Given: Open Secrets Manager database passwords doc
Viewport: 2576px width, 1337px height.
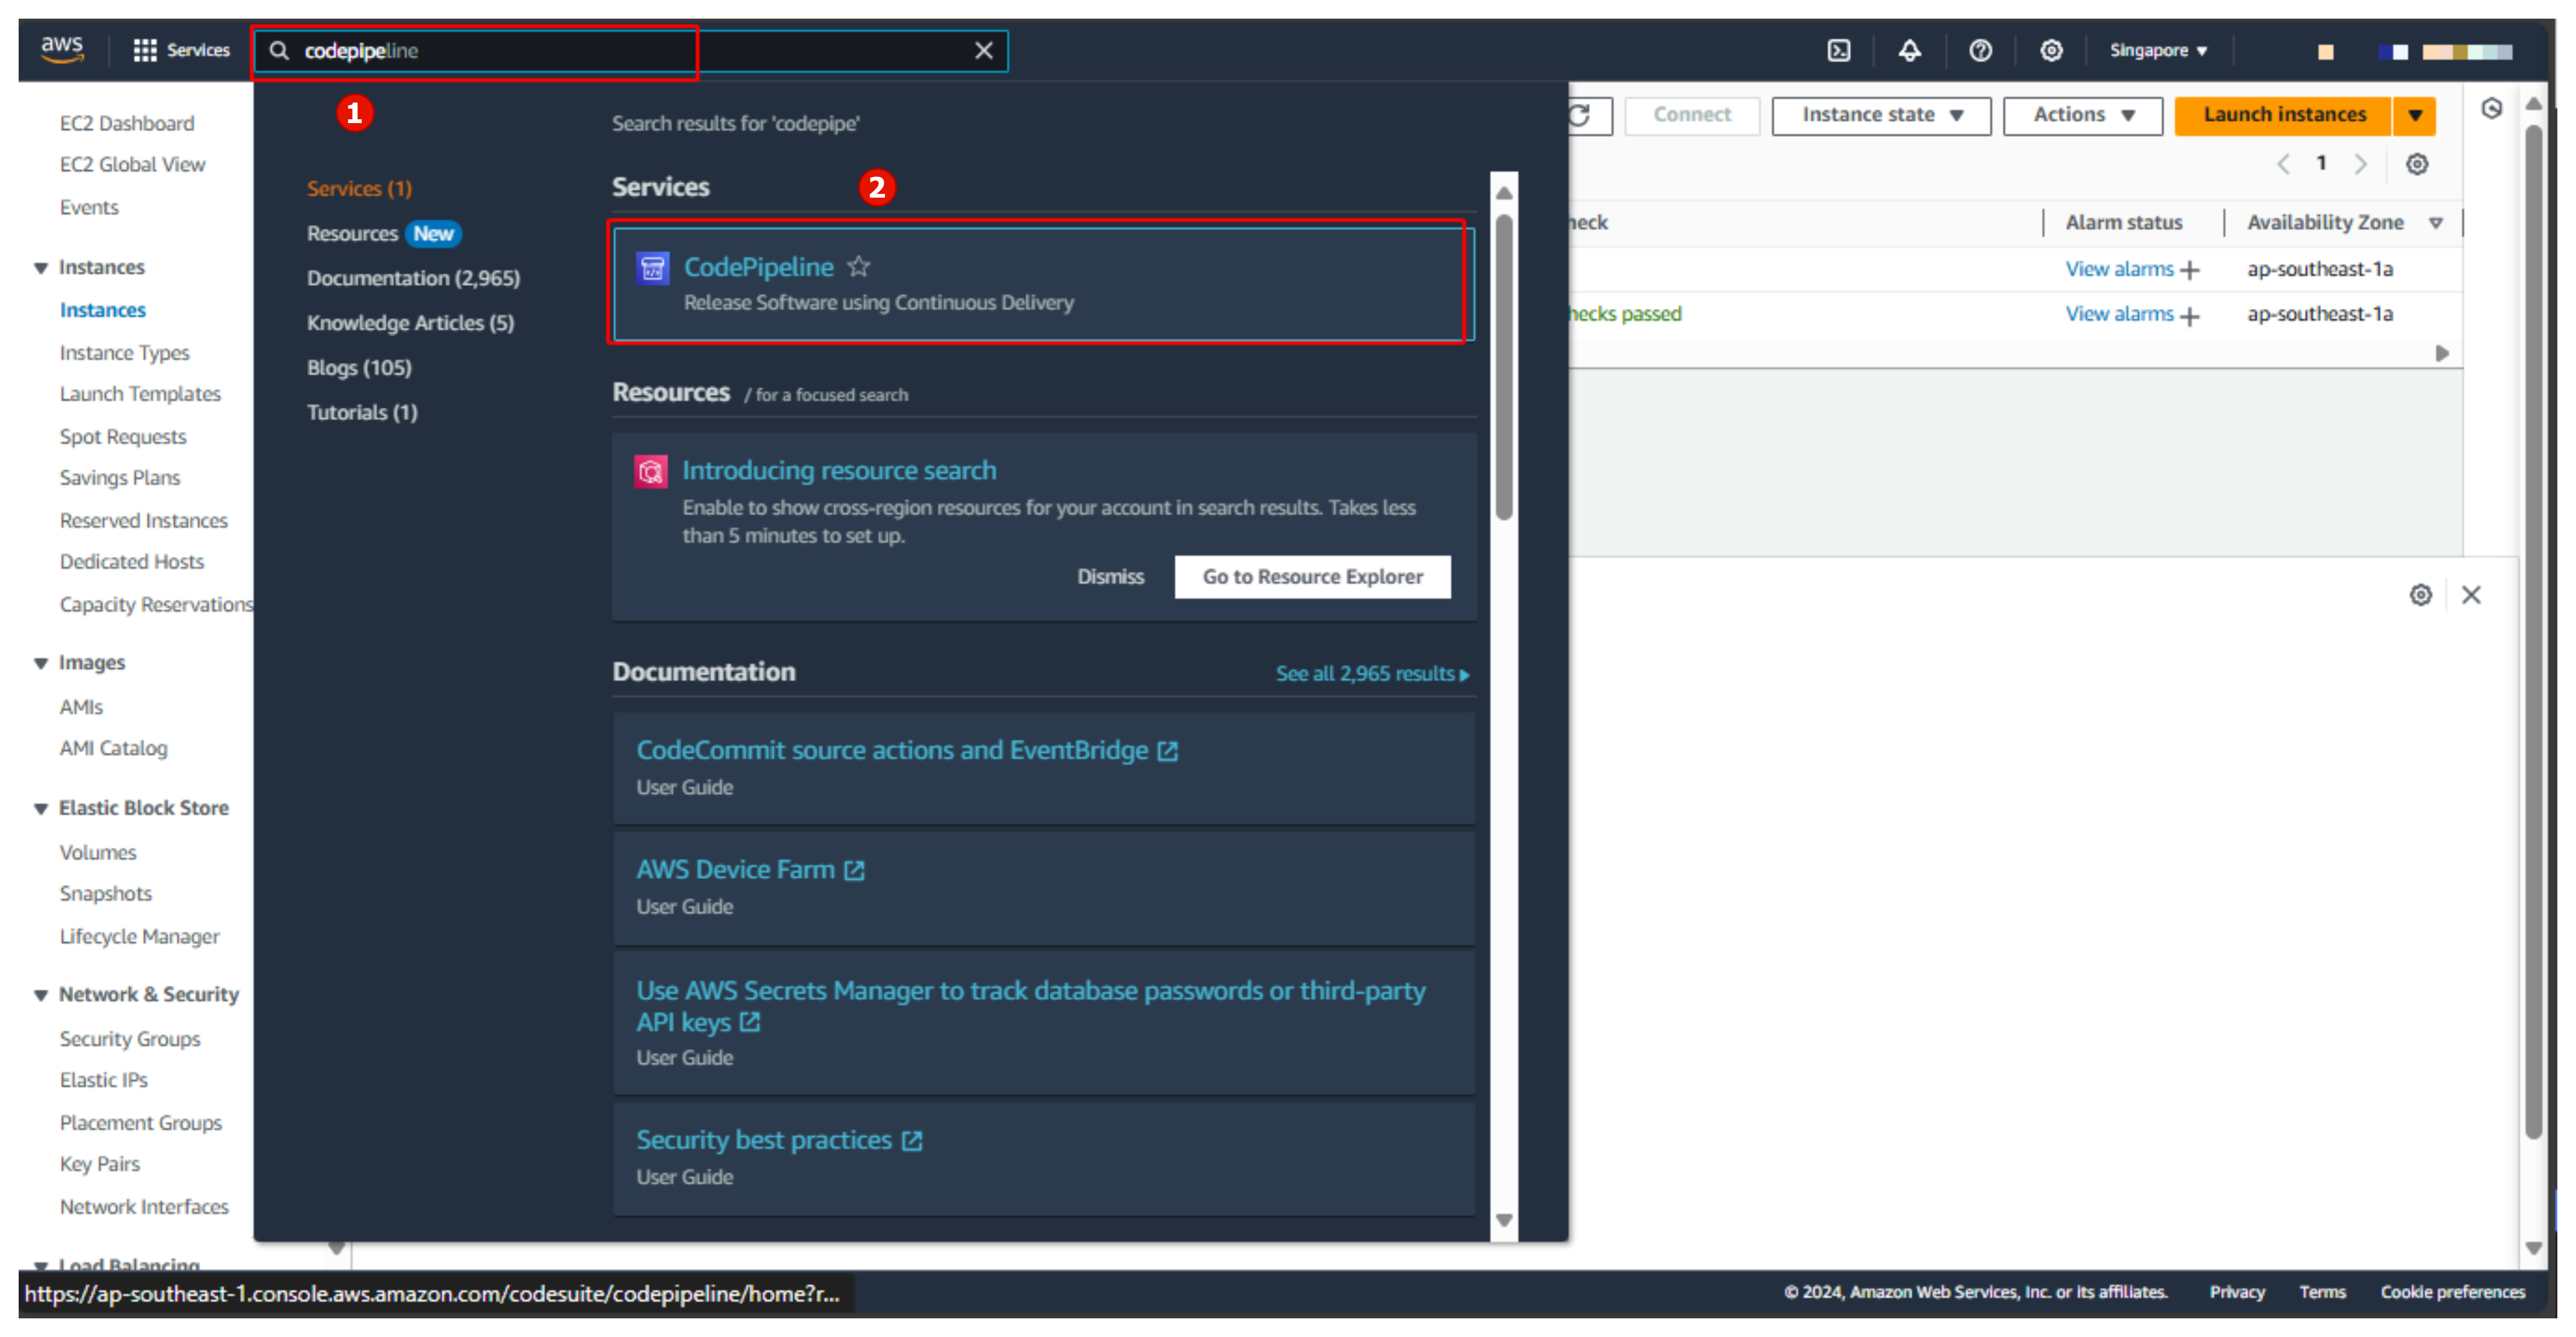Looking at the screenshot, I should 1030,1006.
